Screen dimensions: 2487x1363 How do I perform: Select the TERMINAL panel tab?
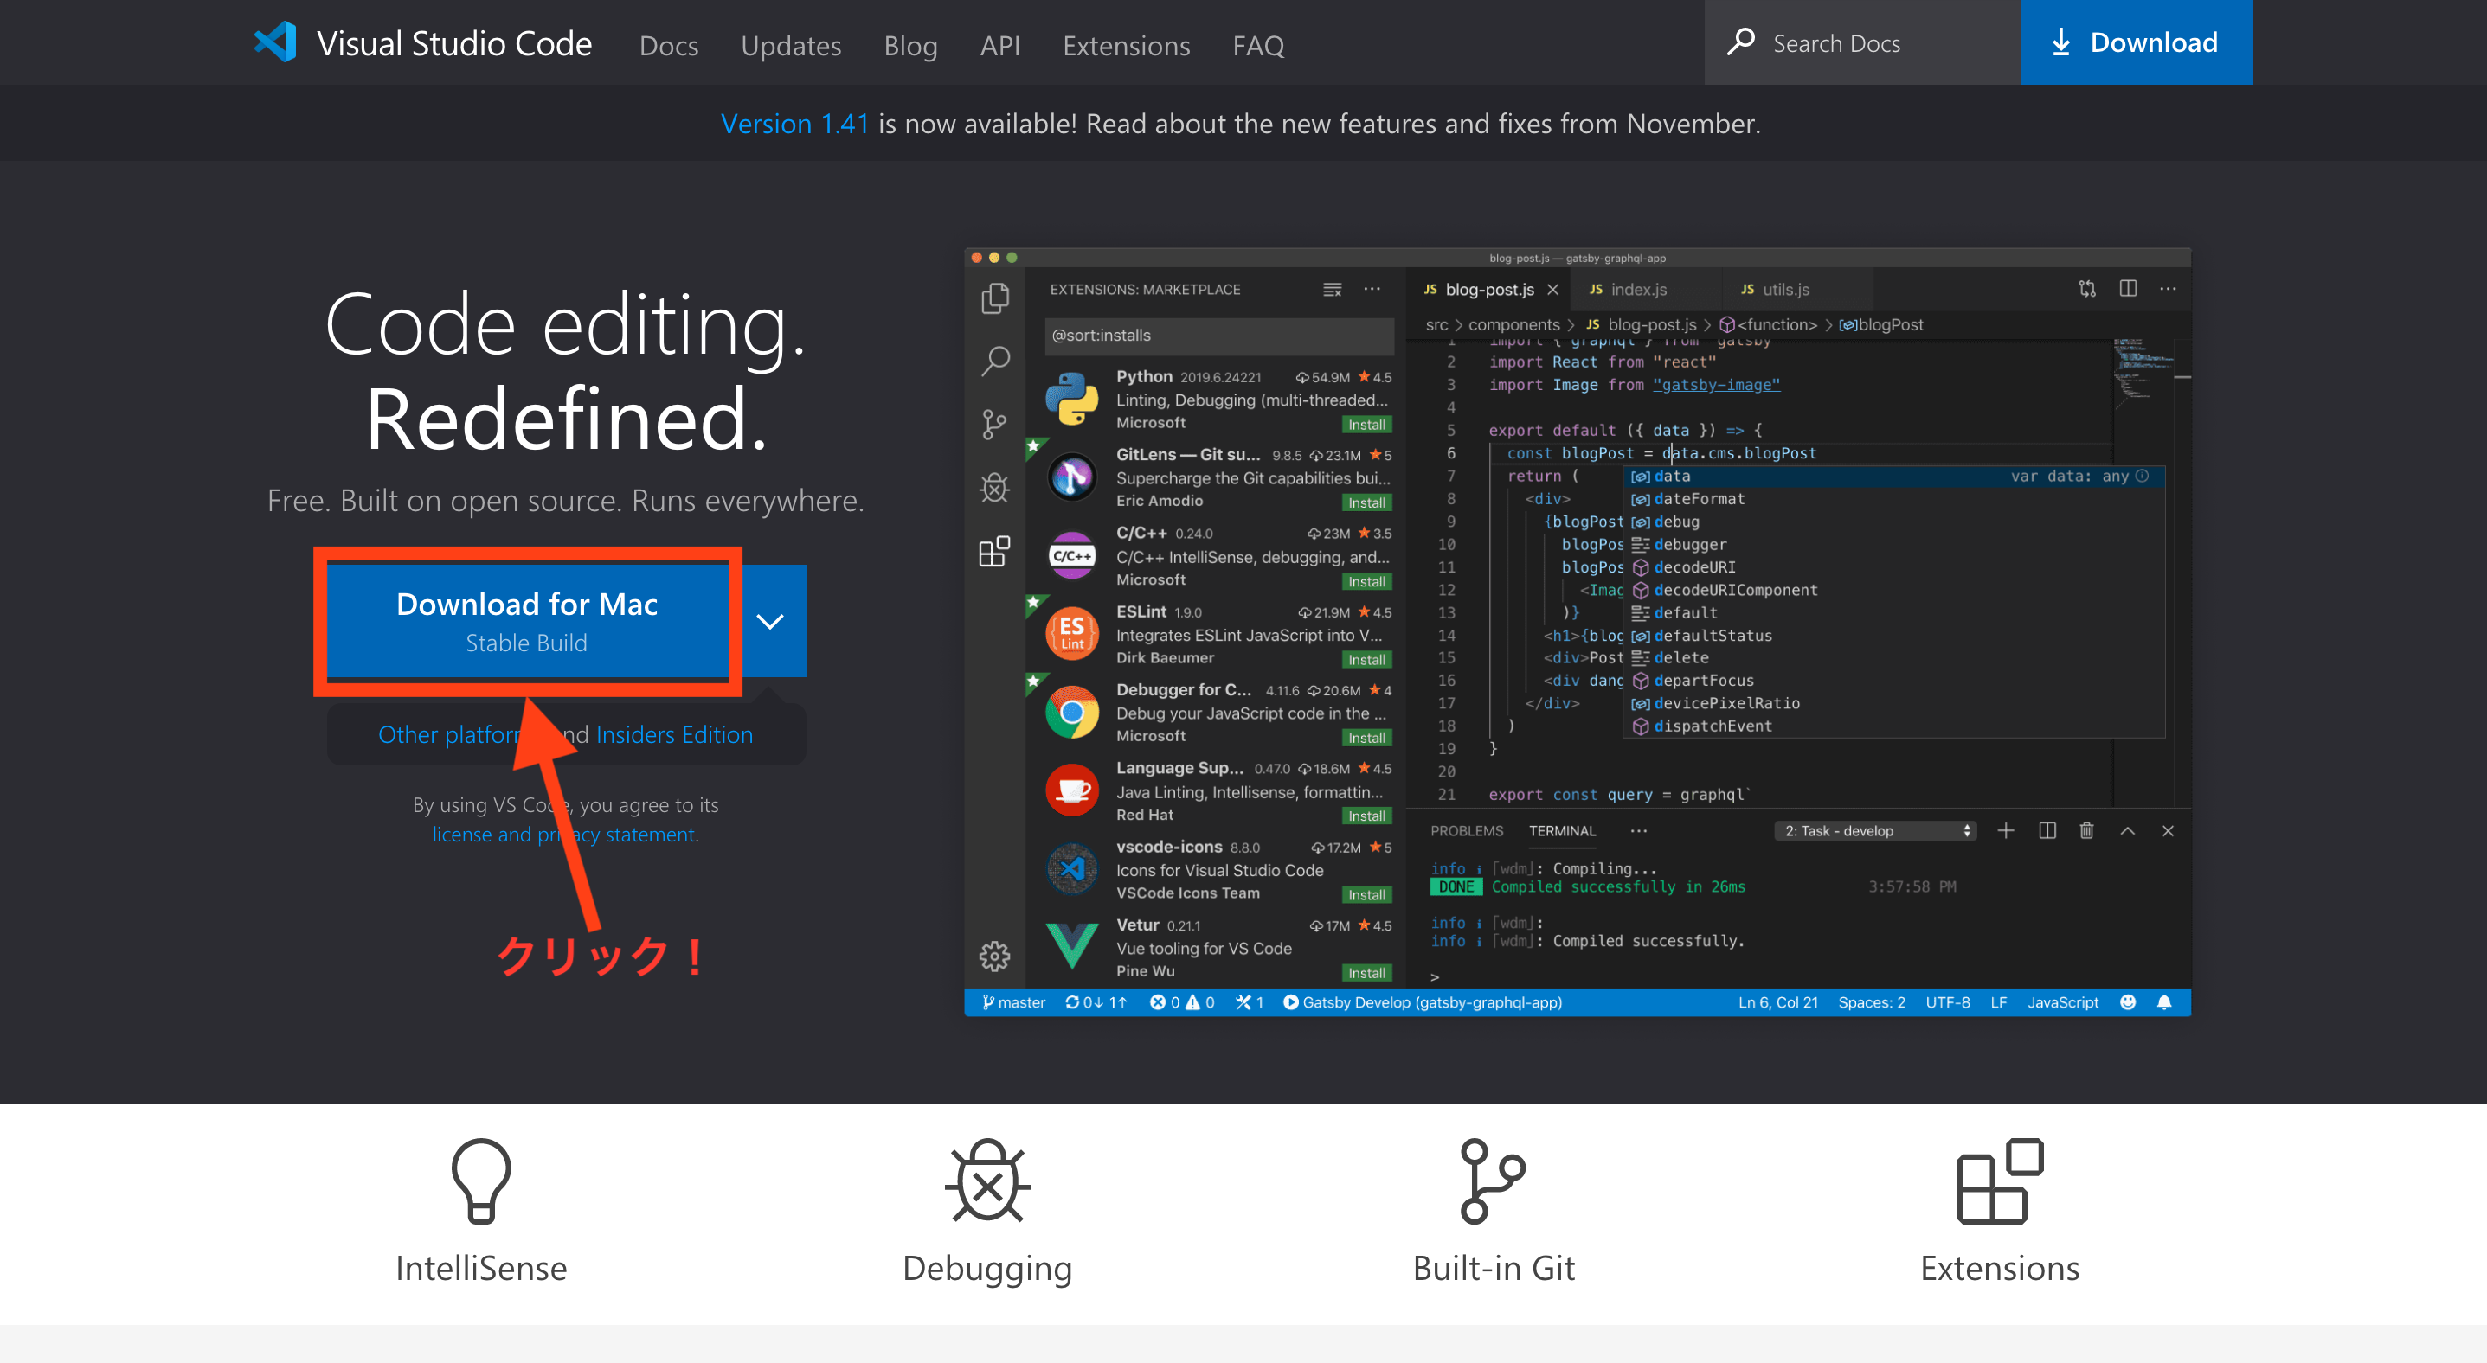[1562, 830]
